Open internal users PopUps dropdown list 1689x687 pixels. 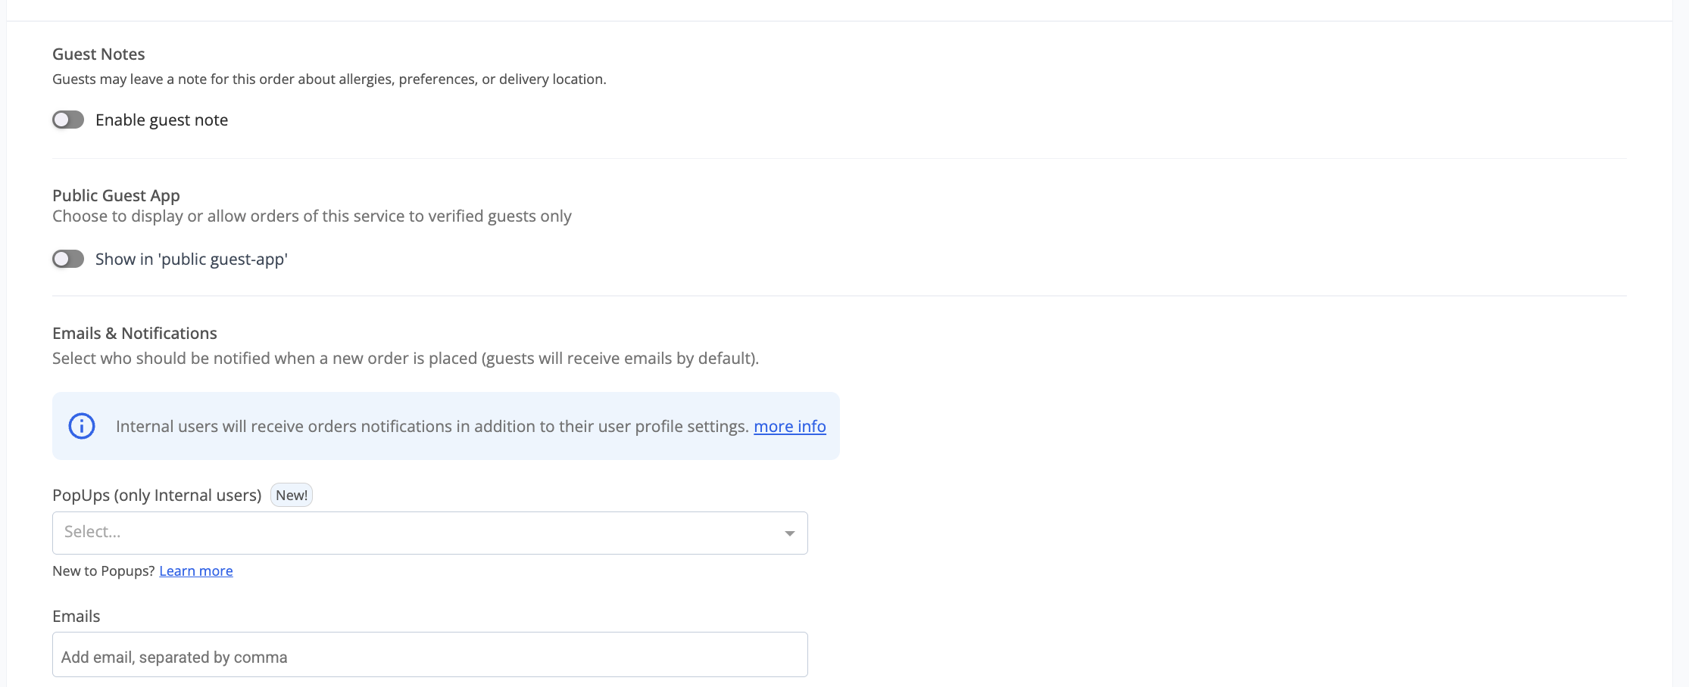click(429, 533)
